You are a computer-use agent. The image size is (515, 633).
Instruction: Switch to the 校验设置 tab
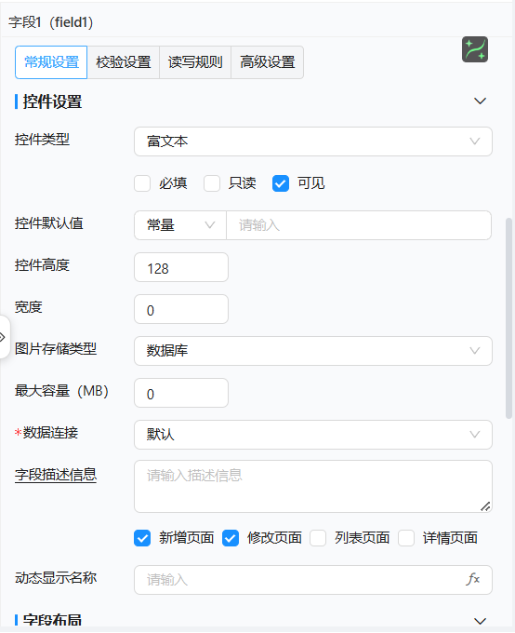click(124, 62)
